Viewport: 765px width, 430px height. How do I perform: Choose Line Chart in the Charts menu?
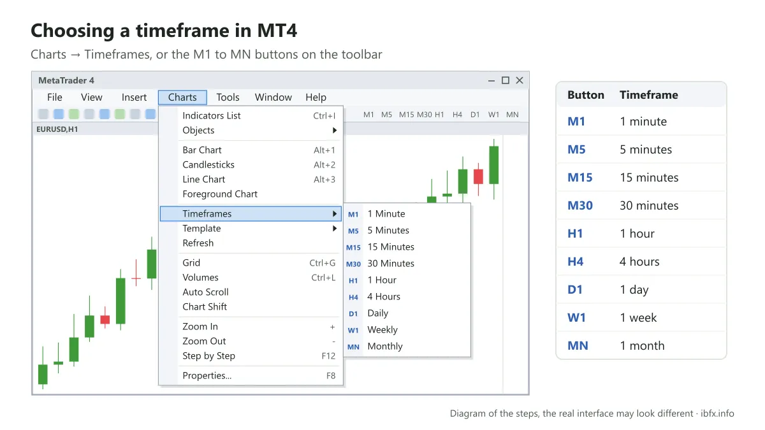tap(251, 180)
